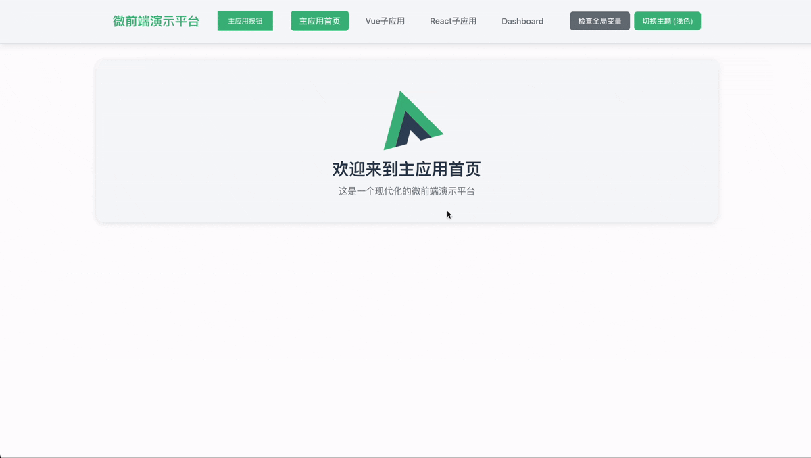Click the green 切换主题 theme switch button
Screen dimensions: 811x458
click(x=667, y=21)
